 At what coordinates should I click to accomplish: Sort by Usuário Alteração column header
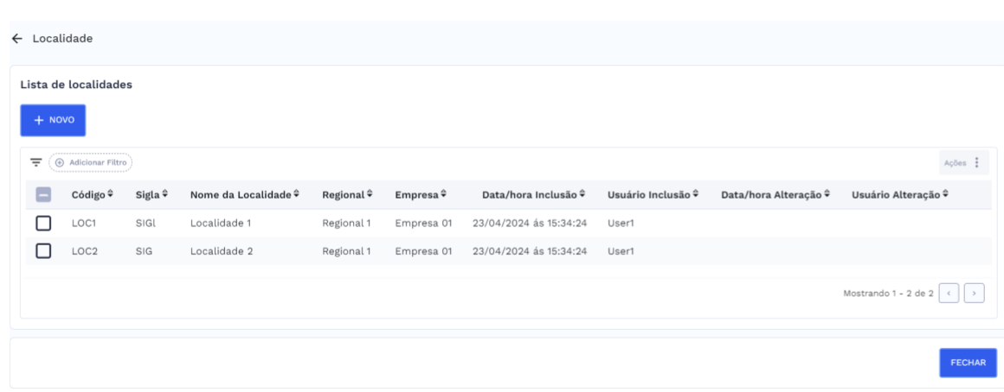point(900,195)
